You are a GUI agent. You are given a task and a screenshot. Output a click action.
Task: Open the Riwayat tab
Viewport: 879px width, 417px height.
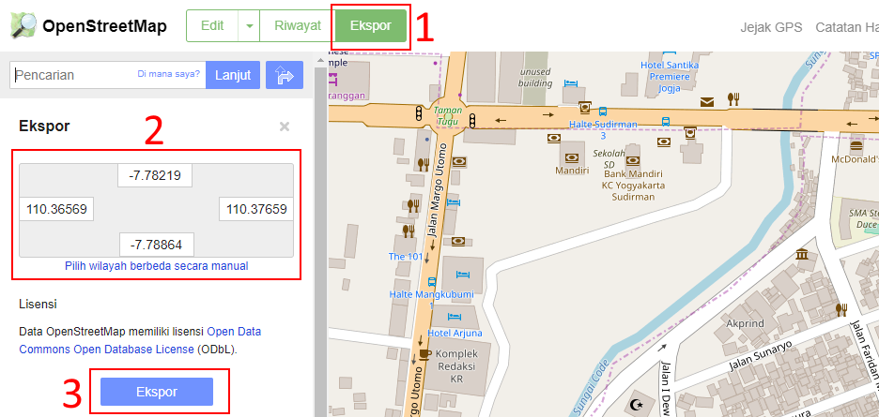click(x=298, y=25)
